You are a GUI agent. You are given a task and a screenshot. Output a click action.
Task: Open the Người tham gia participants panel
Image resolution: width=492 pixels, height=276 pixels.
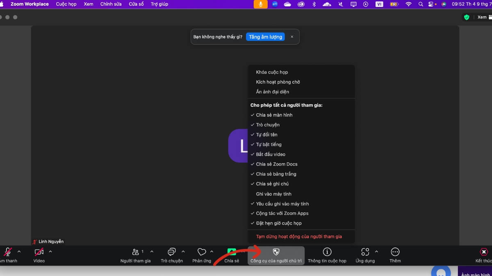[135, 252]
